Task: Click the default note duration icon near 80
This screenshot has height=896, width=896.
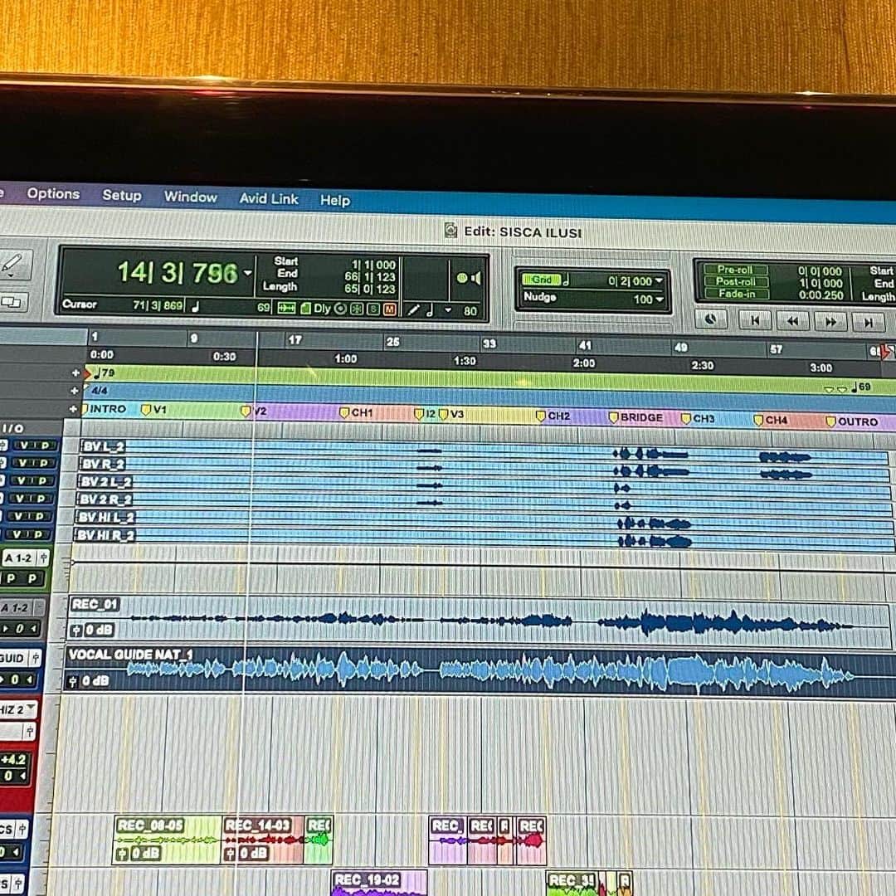Action: pos(430,310)
